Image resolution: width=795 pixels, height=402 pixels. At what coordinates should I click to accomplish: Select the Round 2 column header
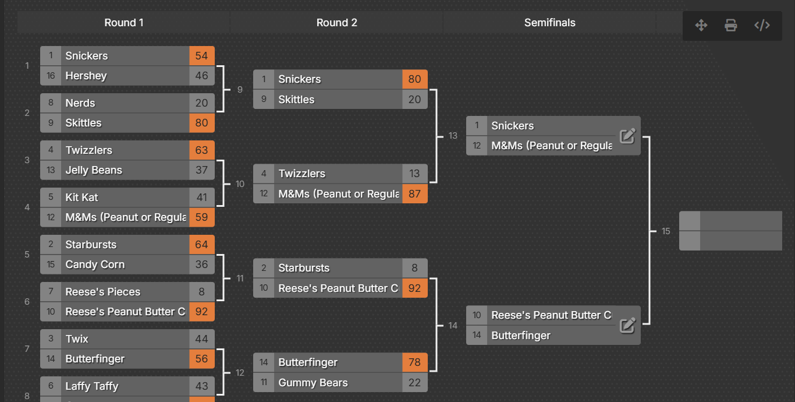click(337, 23)
